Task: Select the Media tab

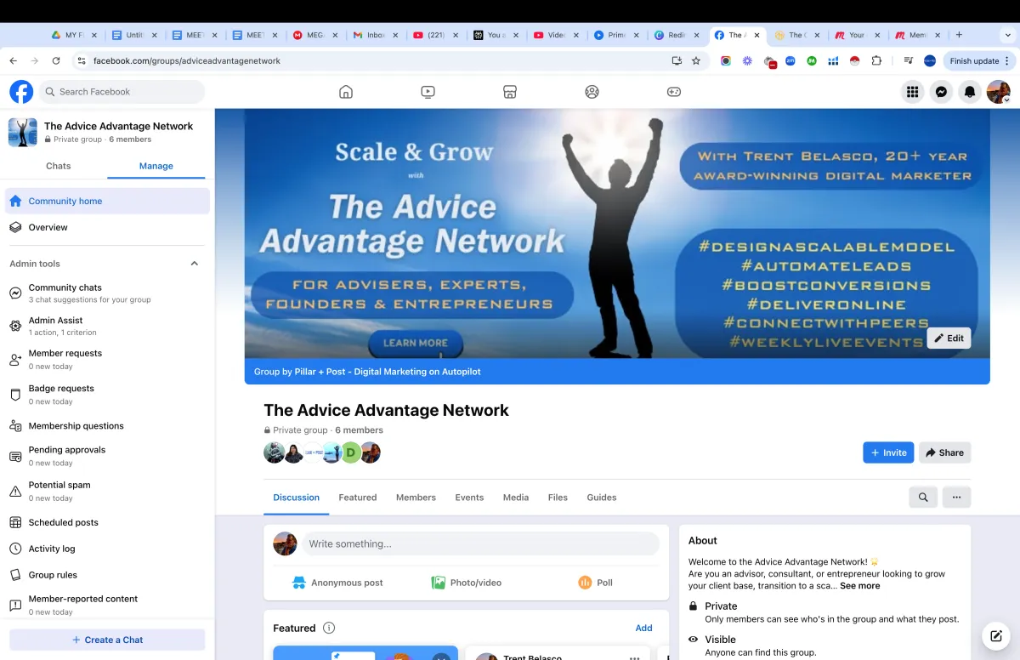Action: tap(515, 498)
